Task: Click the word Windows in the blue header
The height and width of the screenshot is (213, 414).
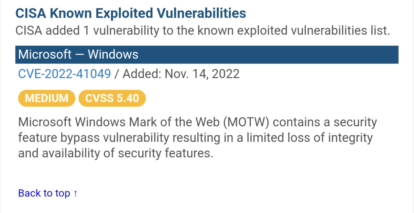Action: tap(113, 54)
